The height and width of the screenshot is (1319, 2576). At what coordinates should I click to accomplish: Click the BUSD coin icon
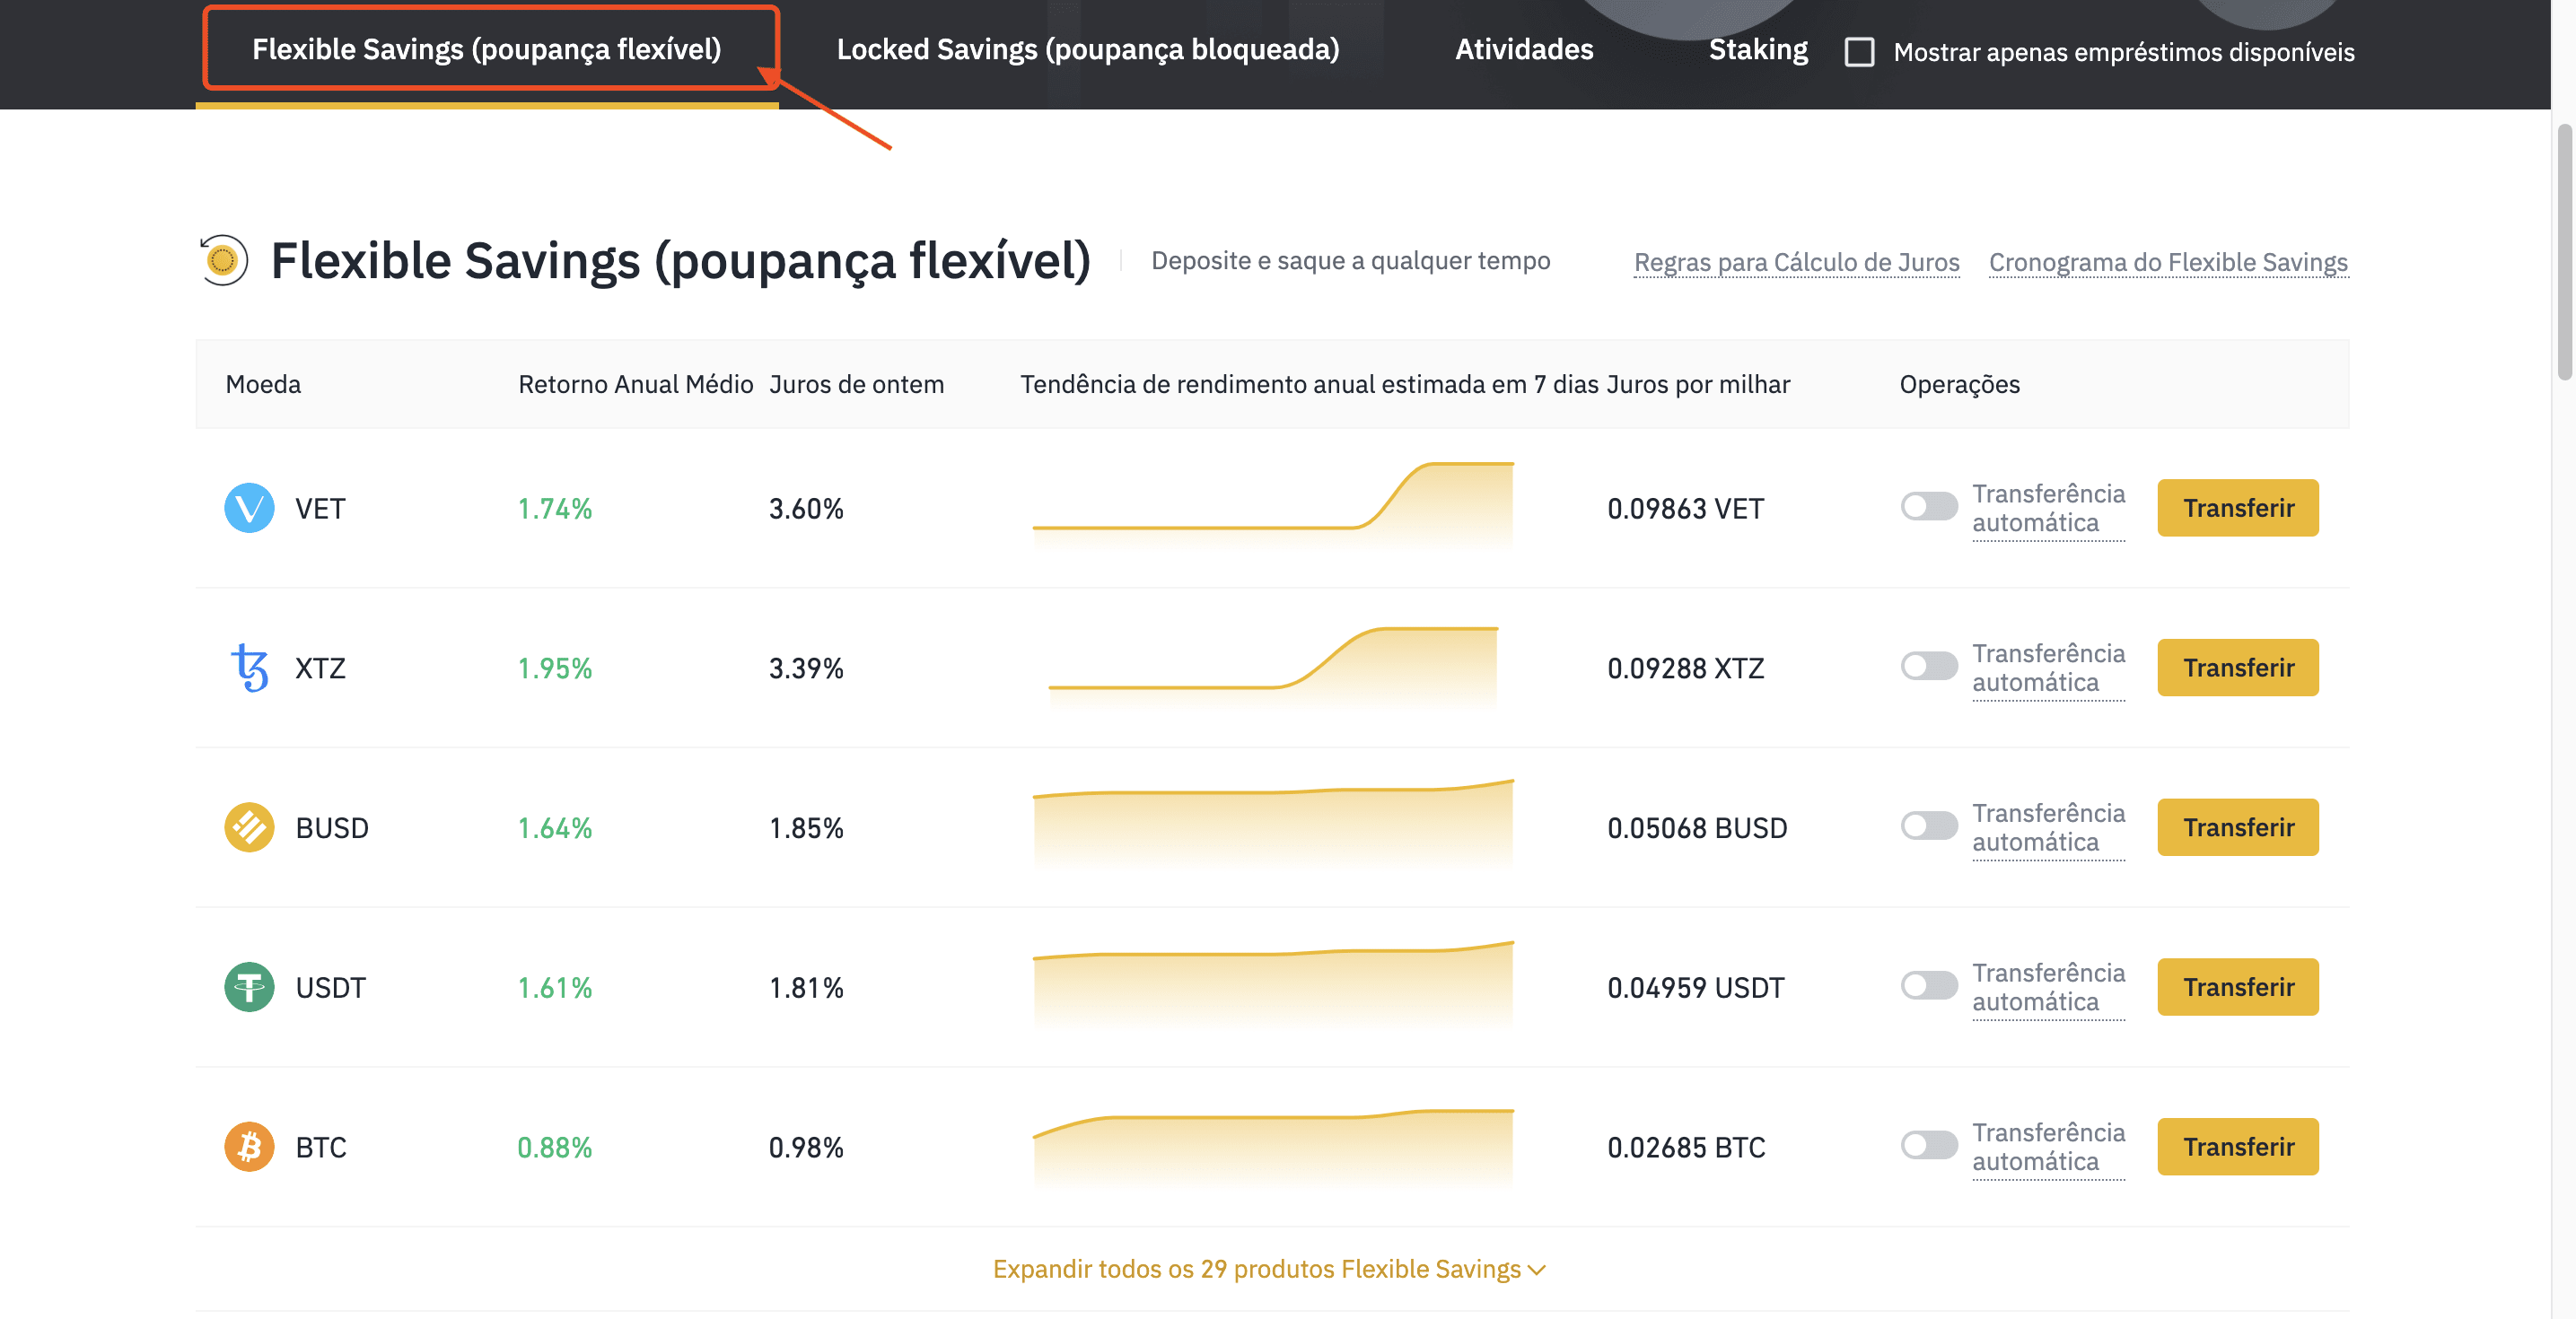[249, 827]
